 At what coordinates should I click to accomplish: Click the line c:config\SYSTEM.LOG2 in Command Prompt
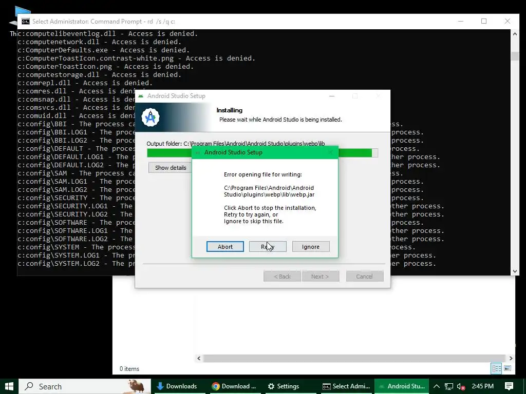pos(76,264)
